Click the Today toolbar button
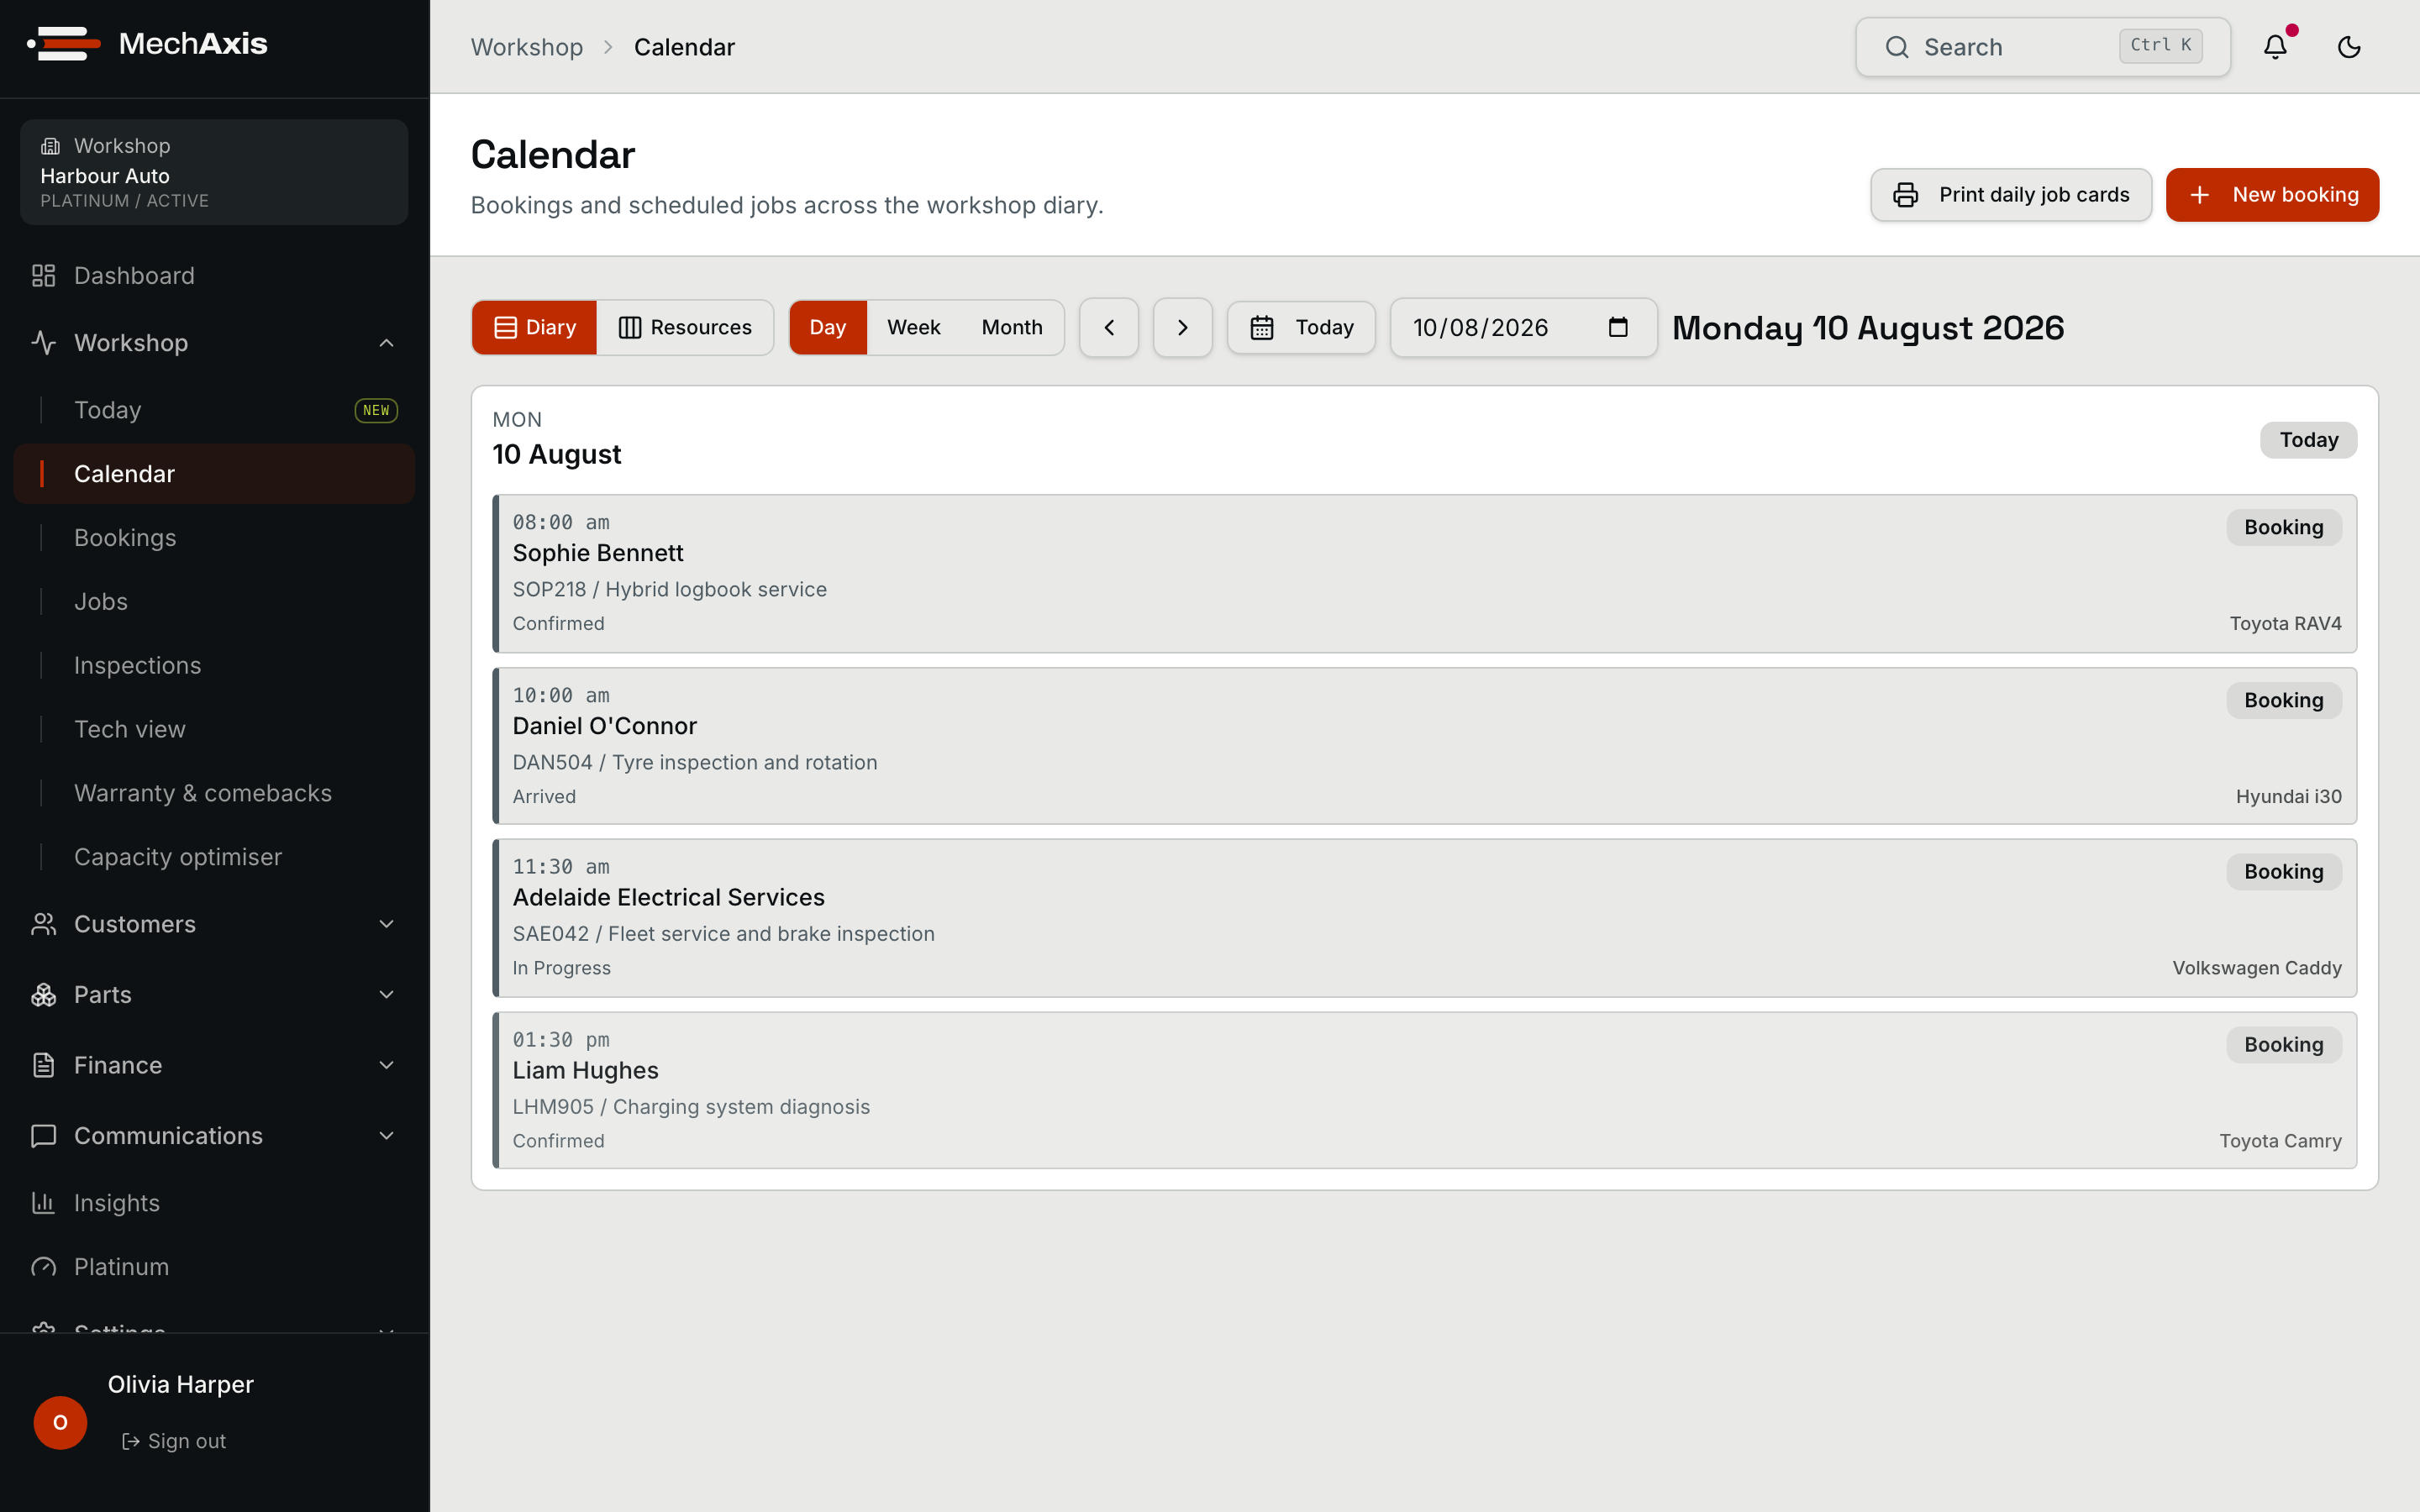2420x1512 pixels. (x=1301, y=327)
